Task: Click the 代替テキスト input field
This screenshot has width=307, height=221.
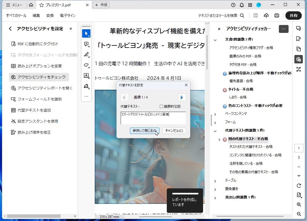Action: click(153, 118)
